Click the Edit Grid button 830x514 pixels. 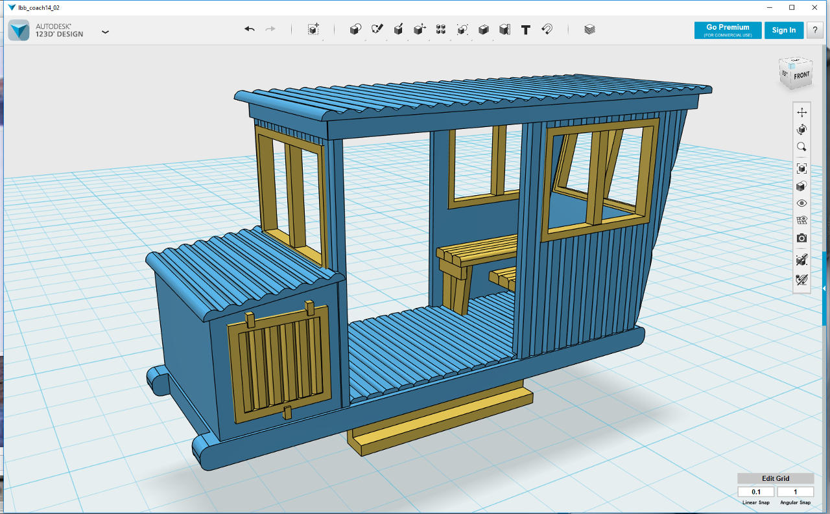point(776,478)
